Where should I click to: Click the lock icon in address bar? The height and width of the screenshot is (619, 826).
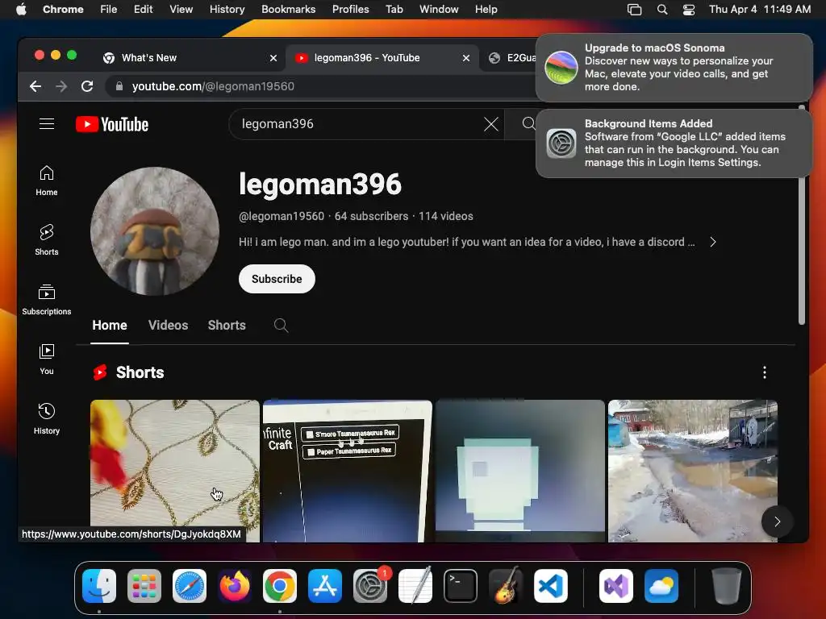(x=119, y=86)
